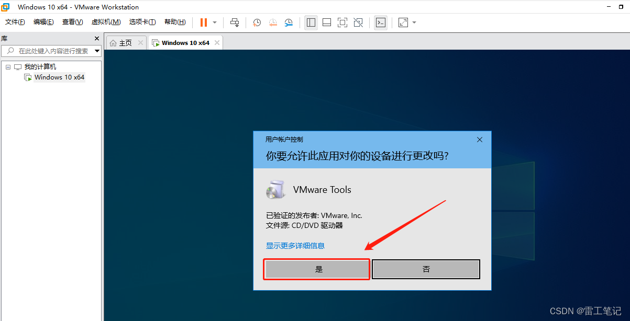This screenshot has height=321, width=630.
Task: Open the library search filter dropdown
Action: tap(97, 51)
